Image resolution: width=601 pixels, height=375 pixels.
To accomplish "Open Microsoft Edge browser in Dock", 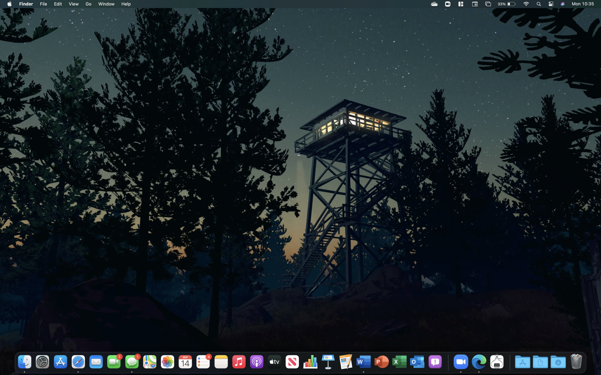I will [x=479, y=362].
